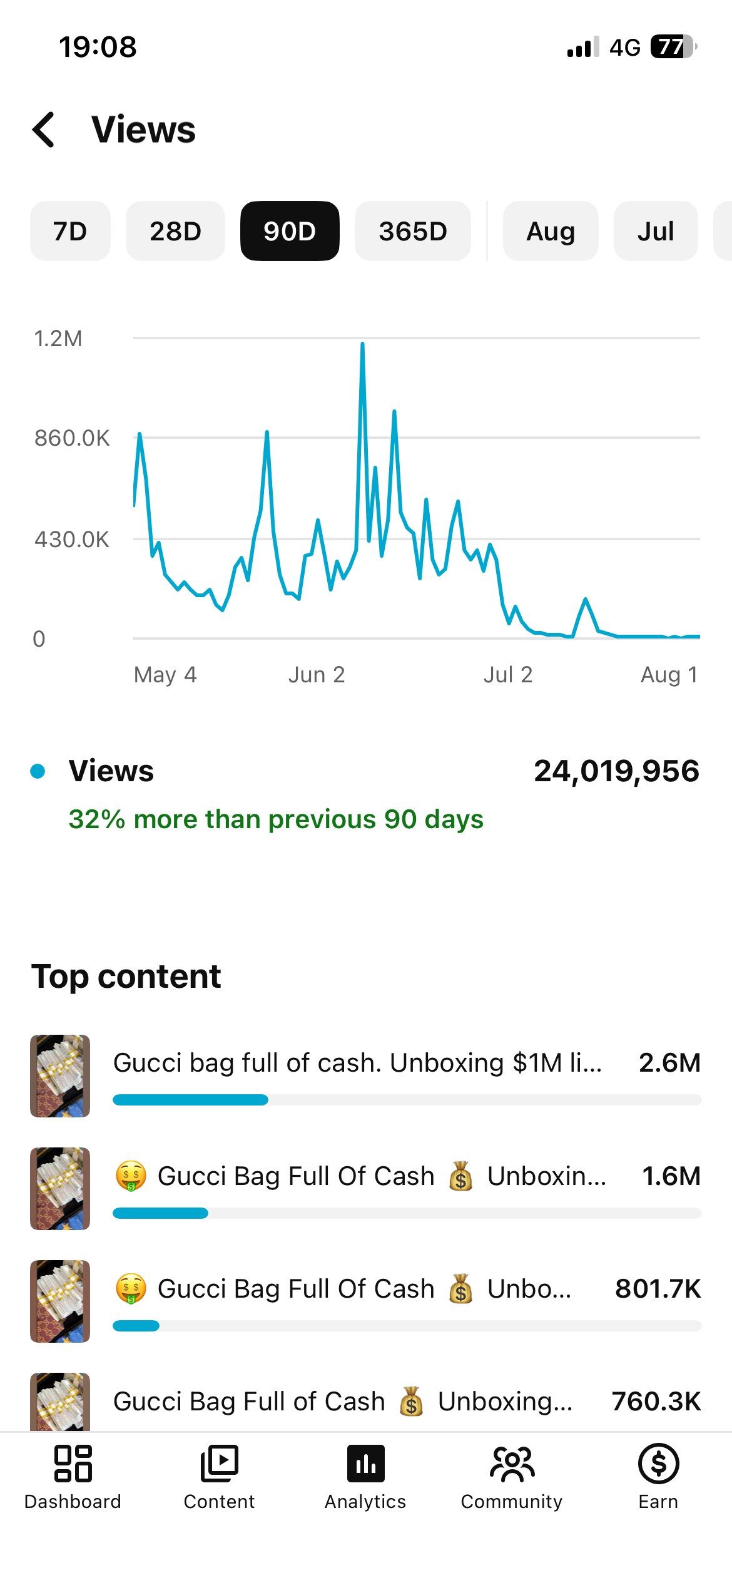Choose the Aug month filter

[x=551, y=231]
